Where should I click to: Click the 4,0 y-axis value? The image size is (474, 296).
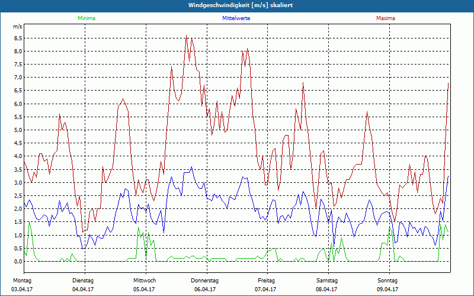(18, 156)
